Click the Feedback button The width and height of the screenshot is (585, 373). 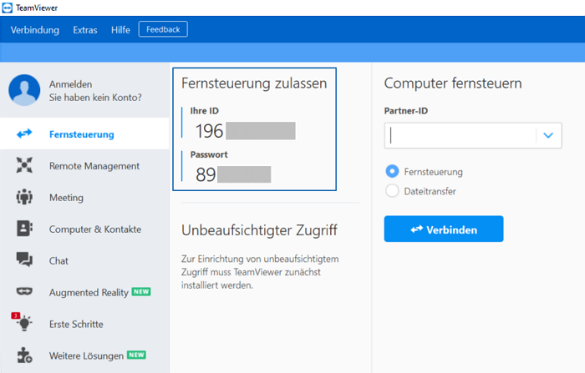(163, 29)
